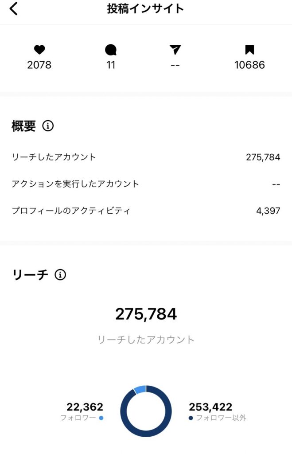Click the dark navy フォロワー以外 legend dot
The height and width of the screenshot is (454, 292).
tap(191, 418)
